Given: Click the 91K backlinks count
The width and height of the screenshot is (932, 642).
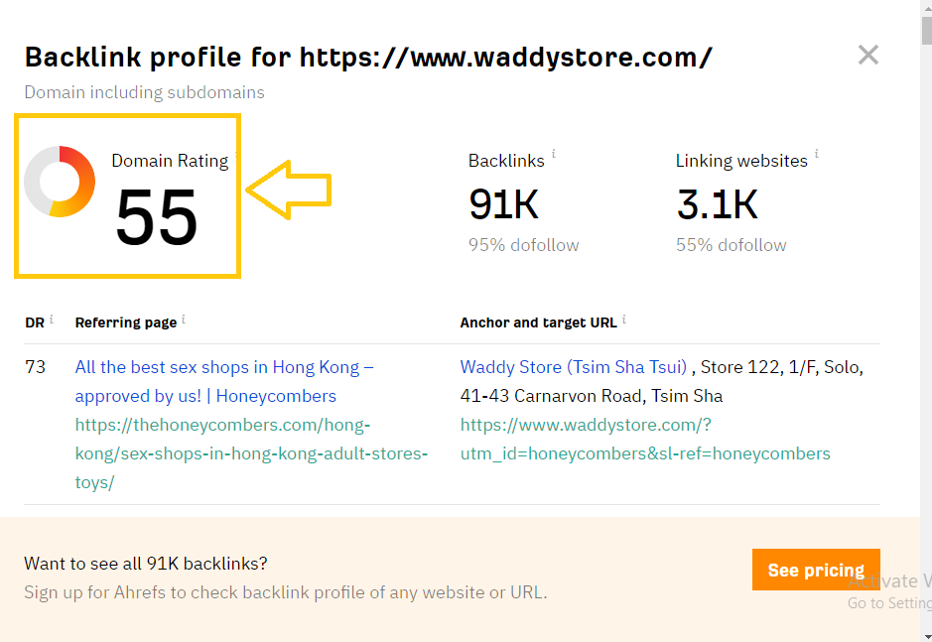Looking at the screenshot, I should click(503, 204).
